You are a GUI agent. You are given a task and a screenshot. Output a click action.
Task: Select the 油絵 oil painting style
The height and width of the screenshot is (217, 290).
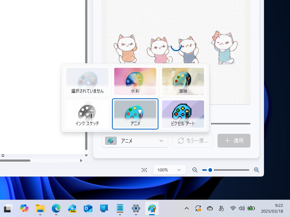point(183,81)
